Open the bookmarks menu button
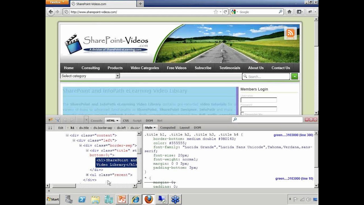This screenshot has height=205, width=364. (x=300, y=12)
